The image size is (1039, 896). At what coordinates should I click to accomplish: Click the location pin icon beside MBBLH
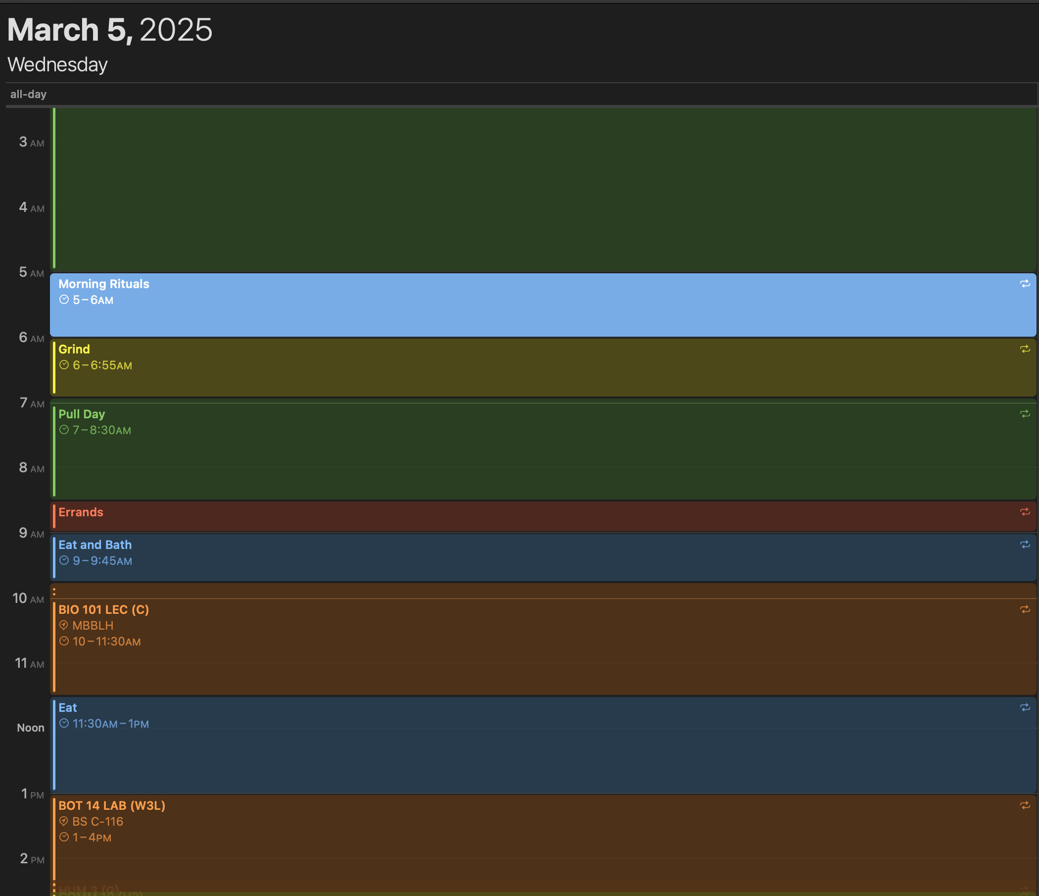tap(64, 625)
